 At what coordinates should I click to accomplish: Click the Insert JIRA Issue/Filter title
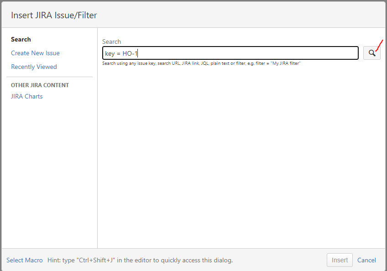tap(54, 16)
